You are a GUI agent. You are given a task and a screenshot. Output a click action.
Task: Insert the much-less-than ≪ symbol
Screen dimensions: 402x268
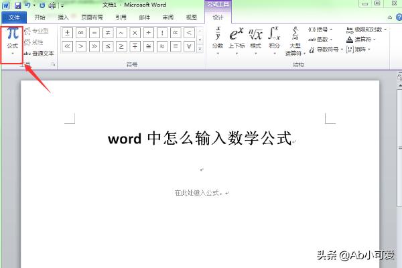tap(67, 46)
